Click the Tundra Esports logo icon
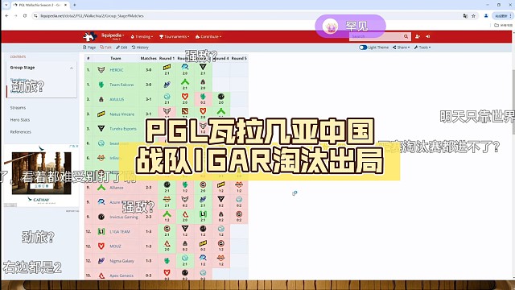The image size is (515, 290). (x=101, y=129)
